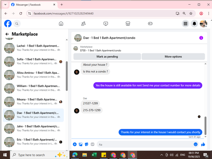Viewport: 212px width, 159px height.
Task: Close the Messenger | Facebook tab
Action: pos(54,5)
